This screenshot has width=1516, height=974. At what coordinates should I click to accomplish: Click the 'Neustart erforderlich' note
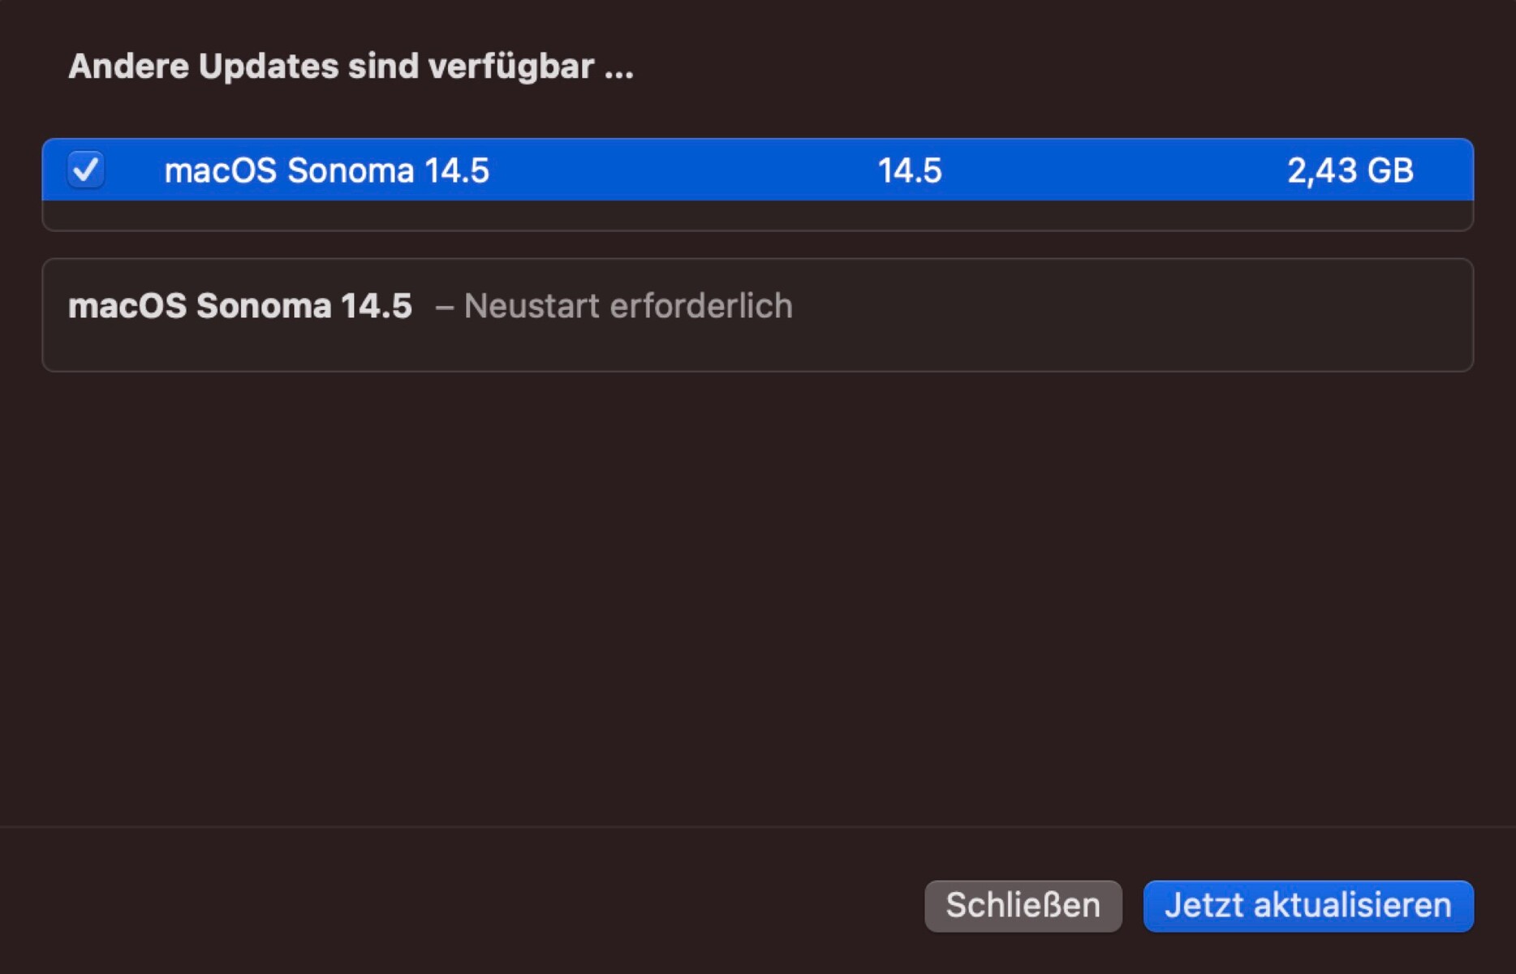(x=627, y=306)
